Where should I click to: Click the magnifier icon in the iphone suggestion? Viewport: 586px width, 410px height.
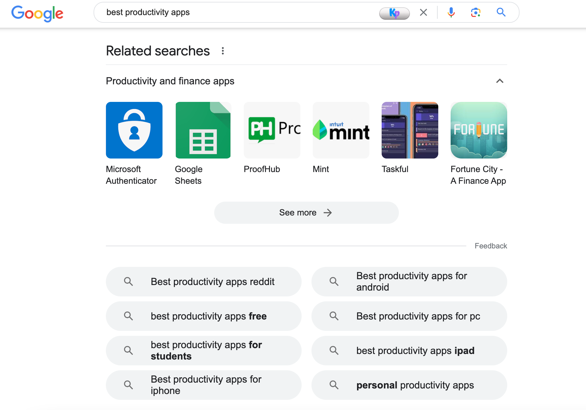128,385
